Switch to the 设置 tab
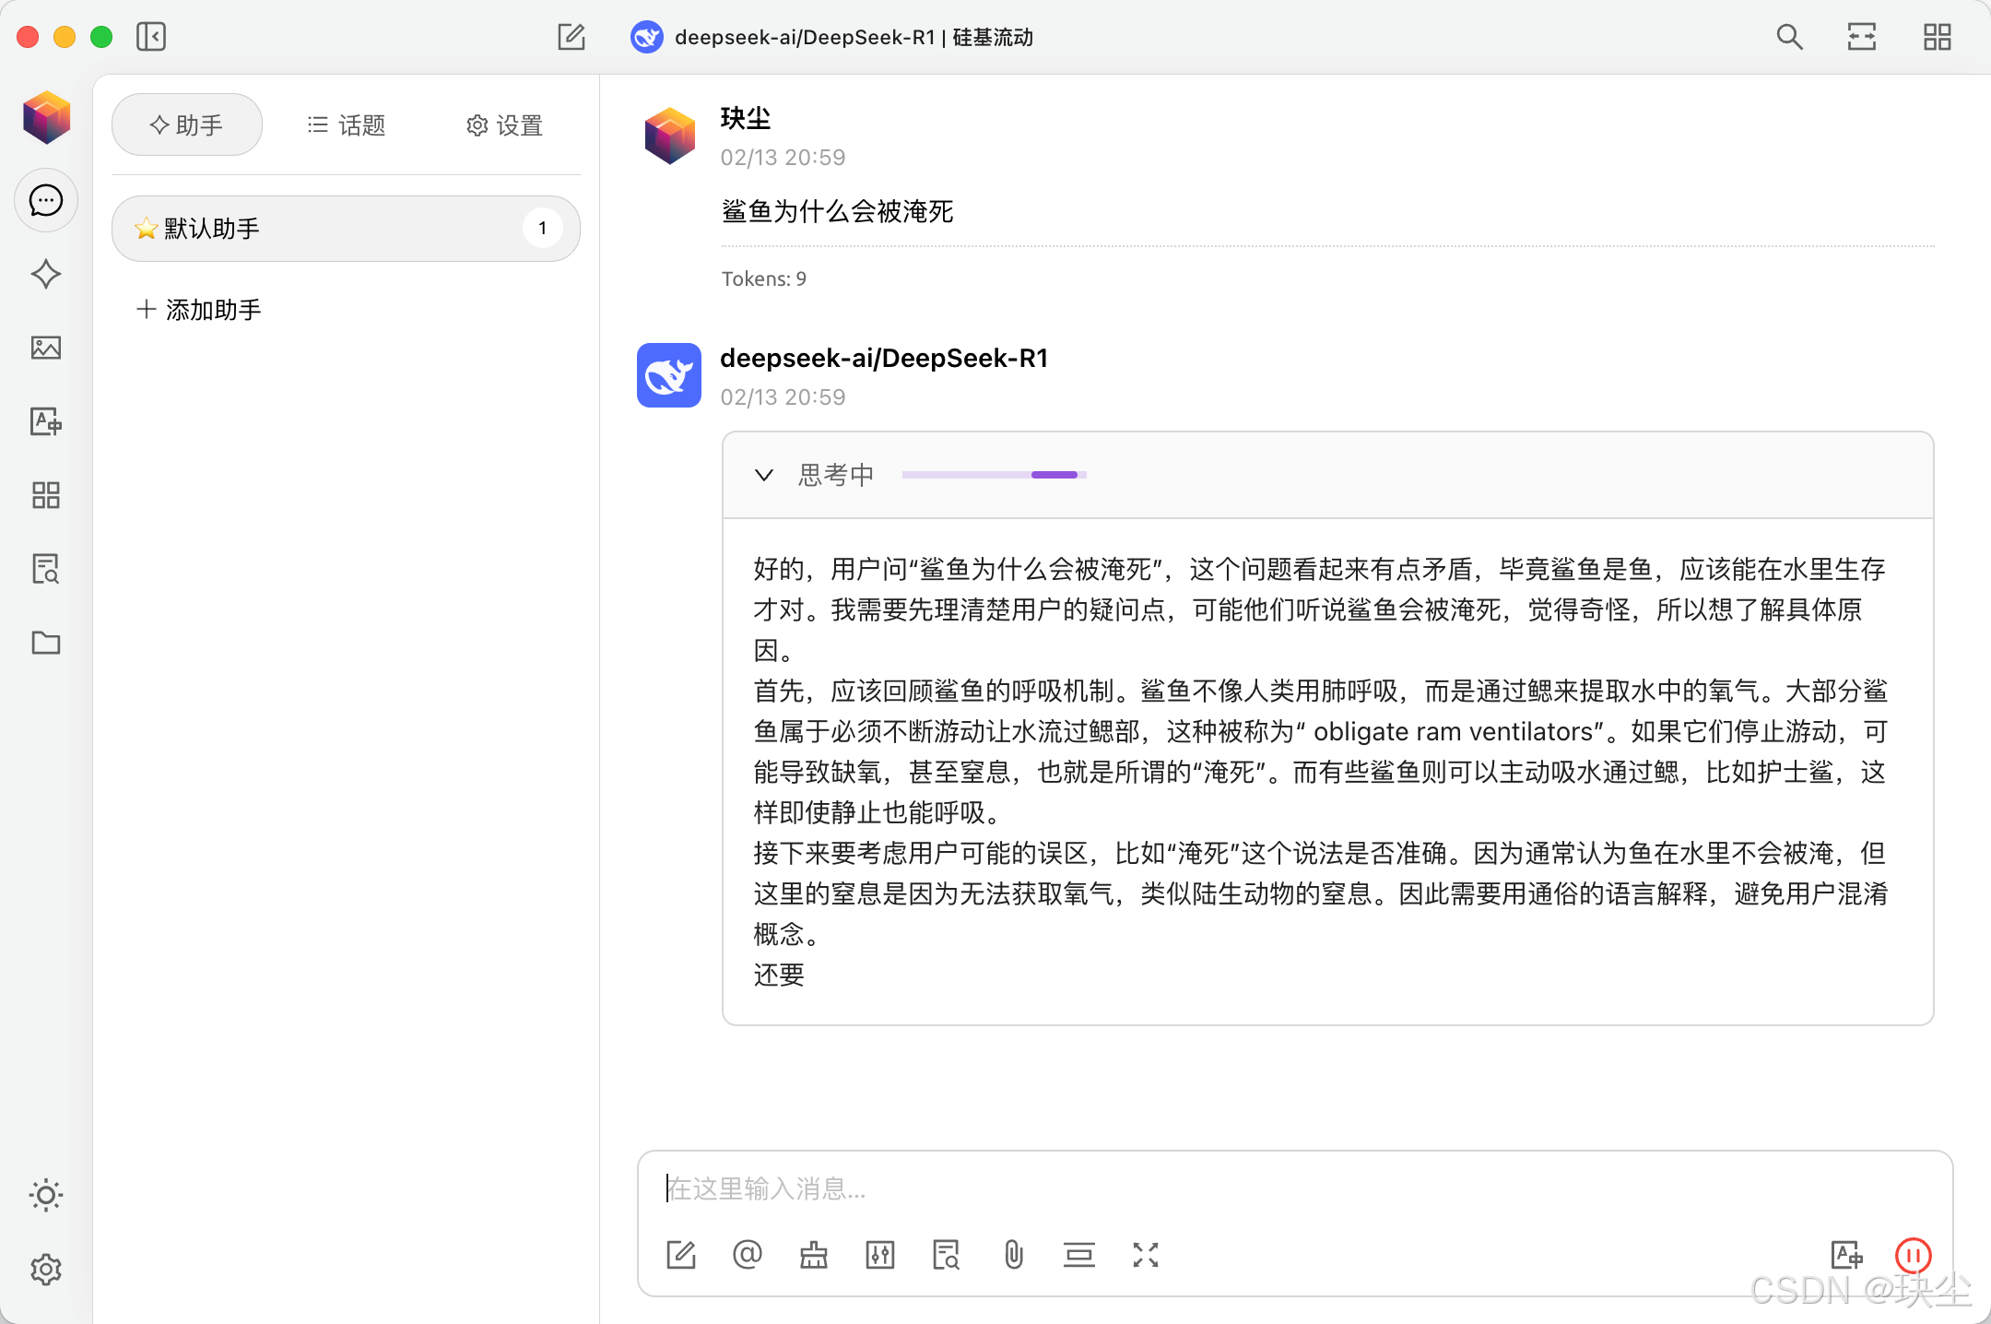Image resolution: width=1991 pixels, height=1324 pixels. point(504,125)
